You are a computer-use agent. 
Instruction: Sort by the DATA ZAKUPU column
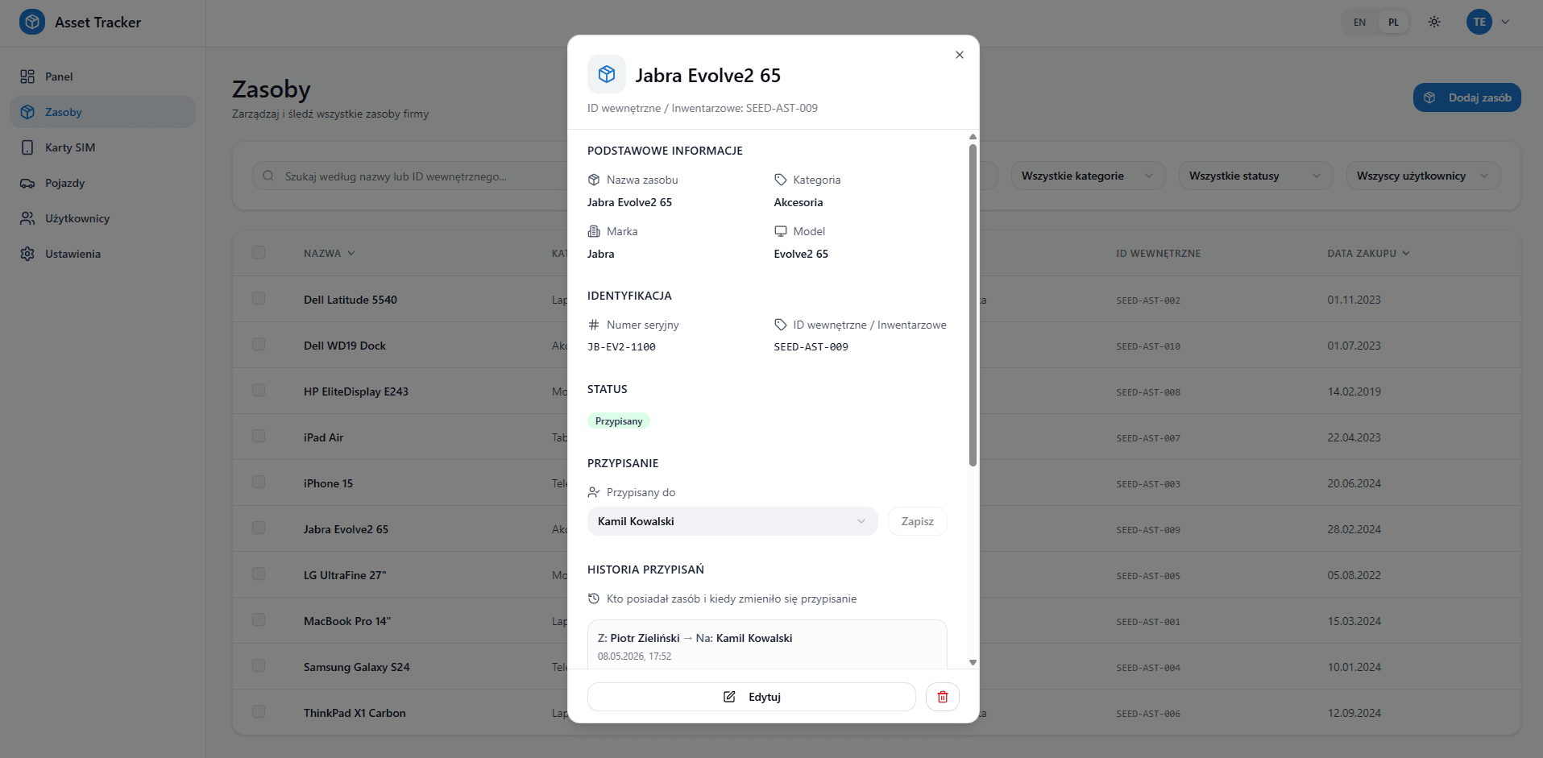point(1368,253)
